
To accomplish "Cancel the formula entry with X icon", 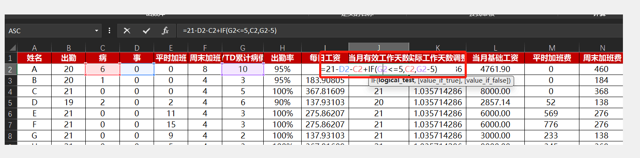I will click(x=127, y=31).
